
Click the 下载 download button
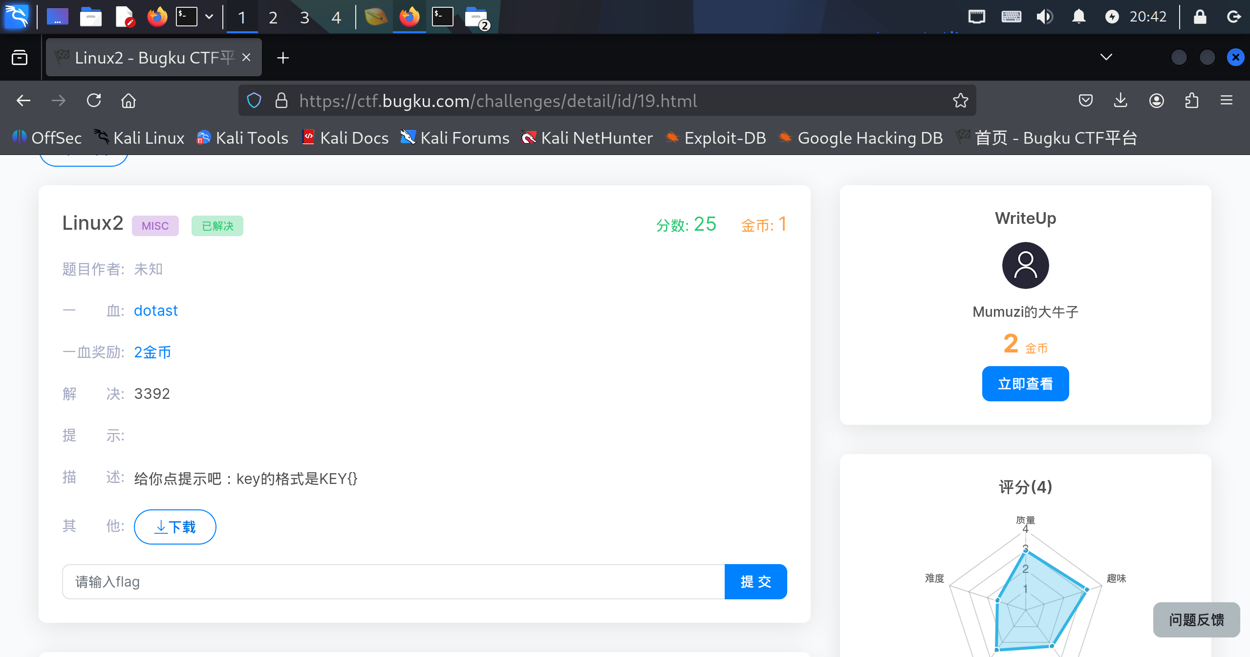tap(175, 526)
